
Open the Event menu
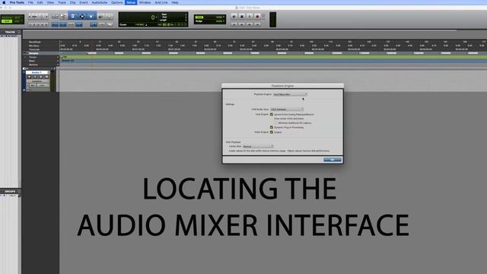[84, 2]
